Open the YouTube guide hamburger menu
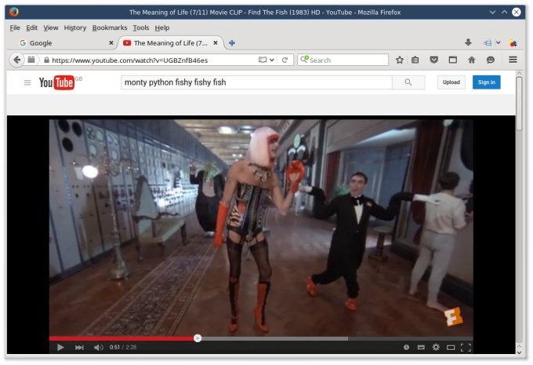The image size is (533, 365). (27, 82)
